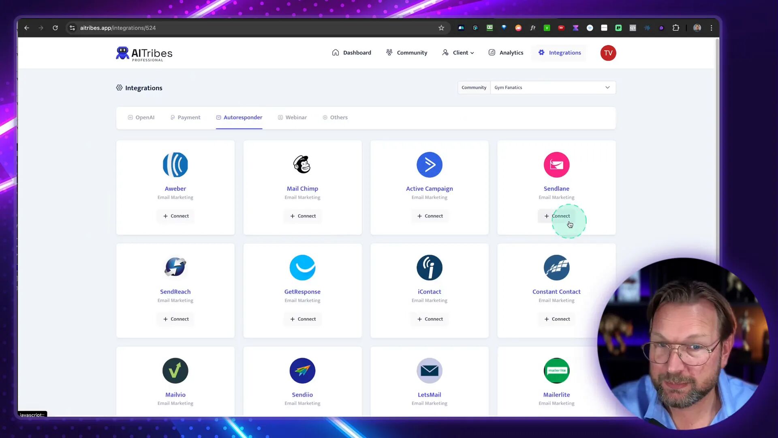
Task: Click the browser address bar URL
Action: (x=118, y=28)
